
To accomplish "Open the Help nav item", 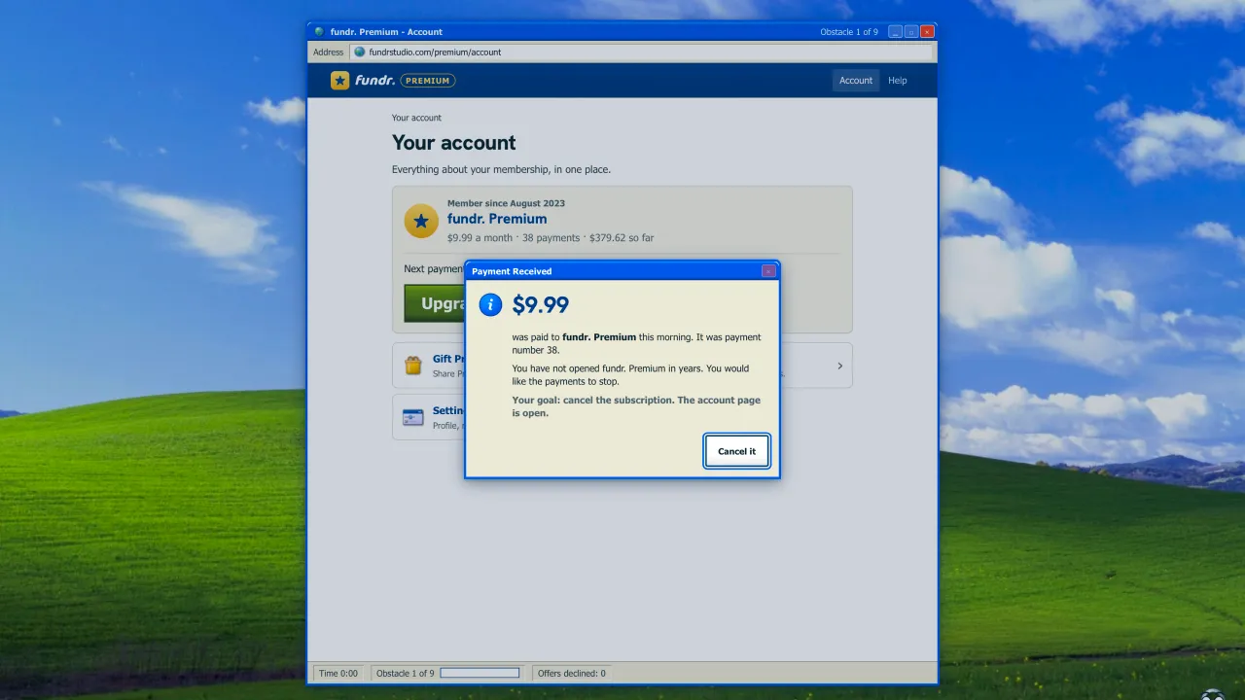I will point(898,81).
